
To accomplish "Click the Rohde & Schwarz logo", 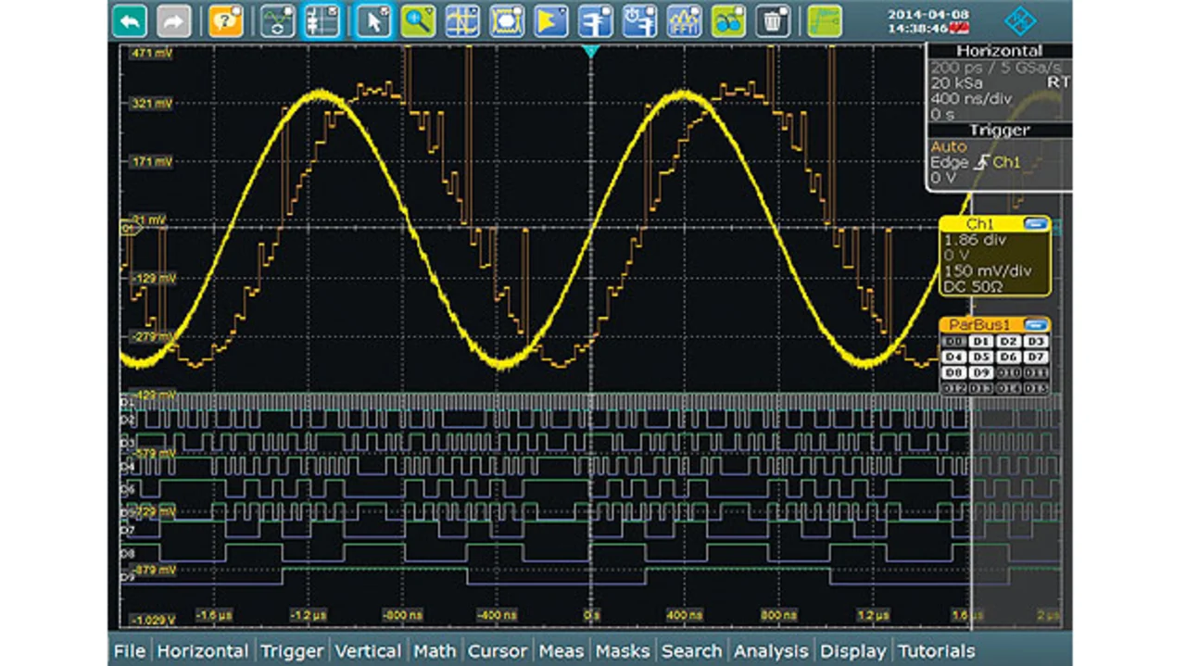I will pos(1021,19).
